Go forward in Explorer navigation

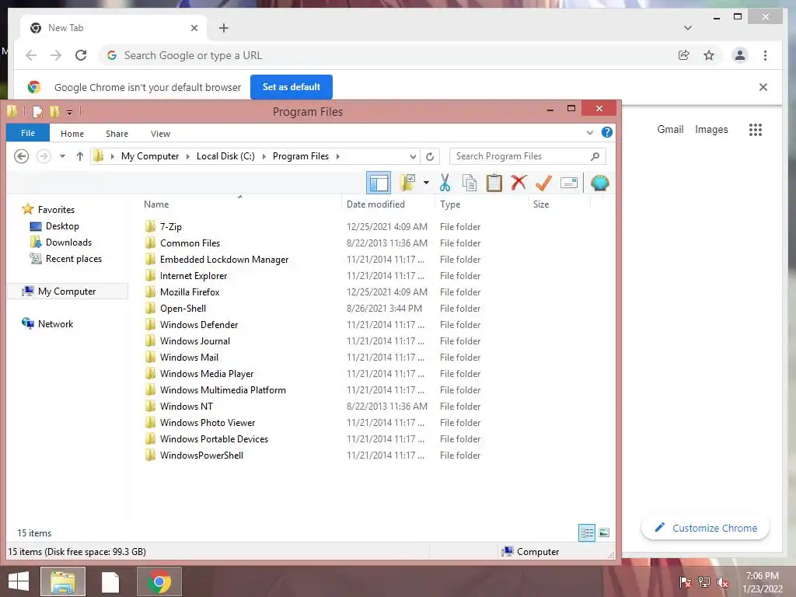[x=44, y=156]
